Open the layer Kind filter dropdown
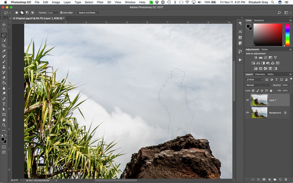Image resolution: width=293 pixels, height=183 pixels. (254, 80)
